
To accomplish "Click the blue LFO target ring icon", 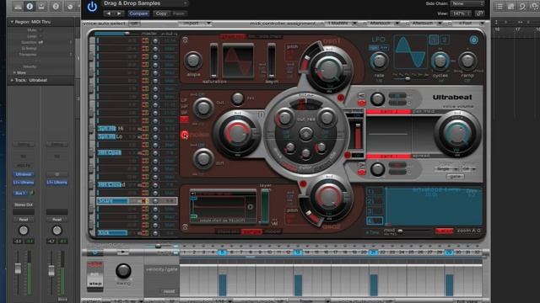I will pos(474,40).
